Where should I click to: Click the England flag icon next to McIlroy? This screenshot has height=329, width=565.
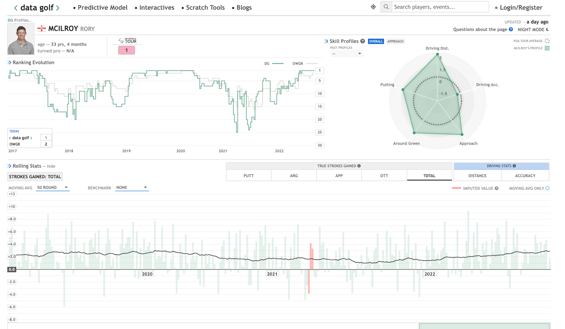click(x=42, y=28)
